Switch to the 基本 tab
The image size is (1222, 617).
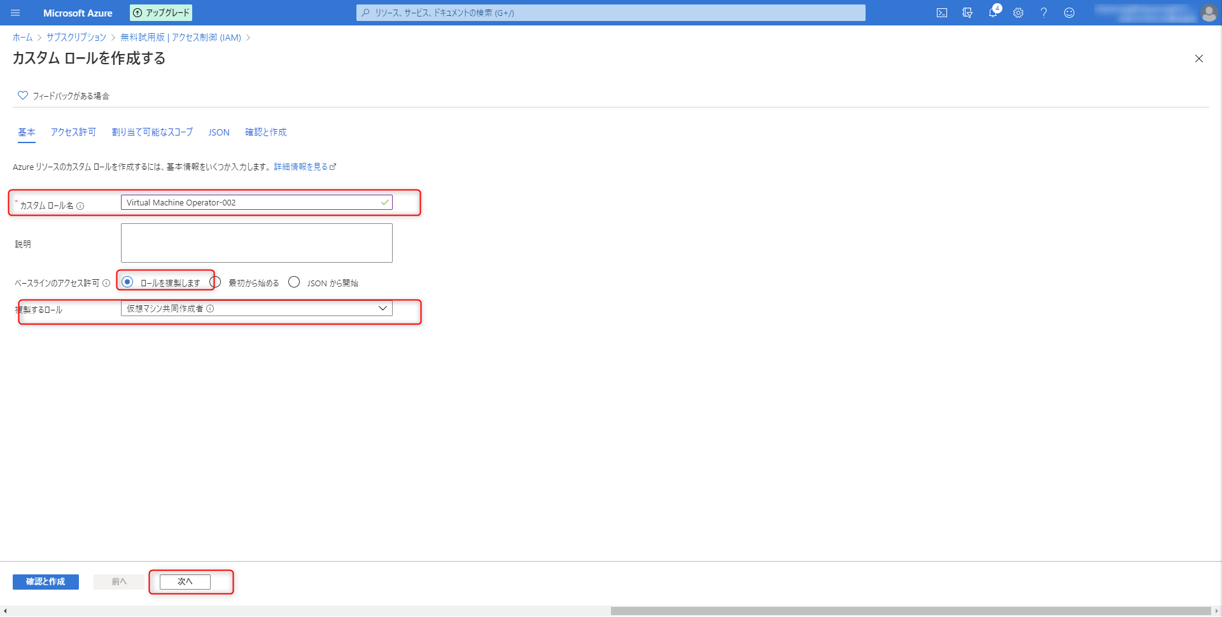pos(27,132)
